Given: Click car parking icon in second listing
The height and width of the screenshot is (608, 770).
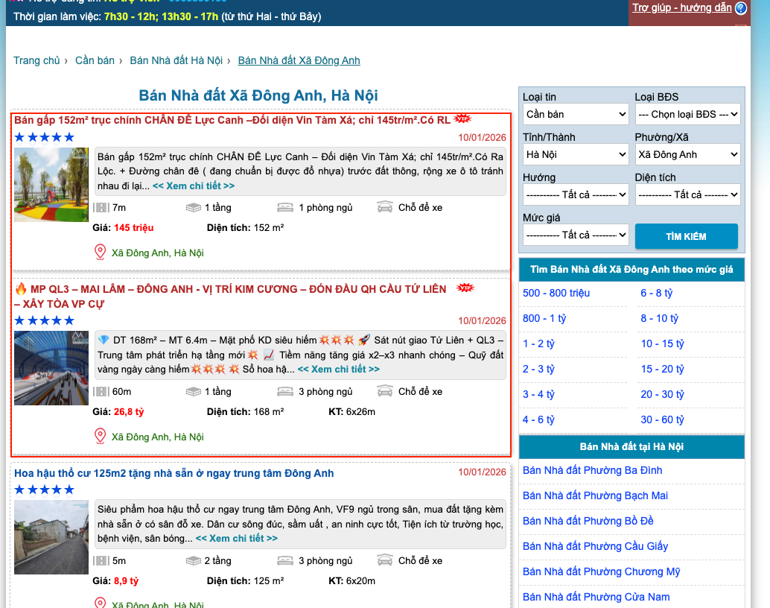Looking at the screenshot, I should [x=384, y=391].
